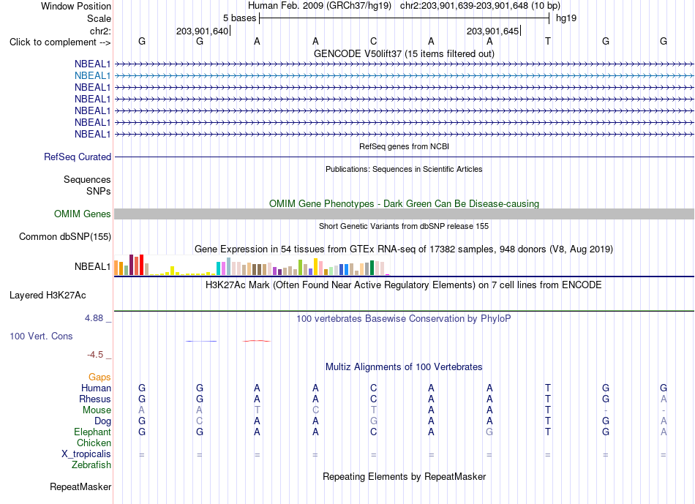Select the OMIM Genes track label
The width and height of the screenshot is (695, 504).
(x=83, y=214)
